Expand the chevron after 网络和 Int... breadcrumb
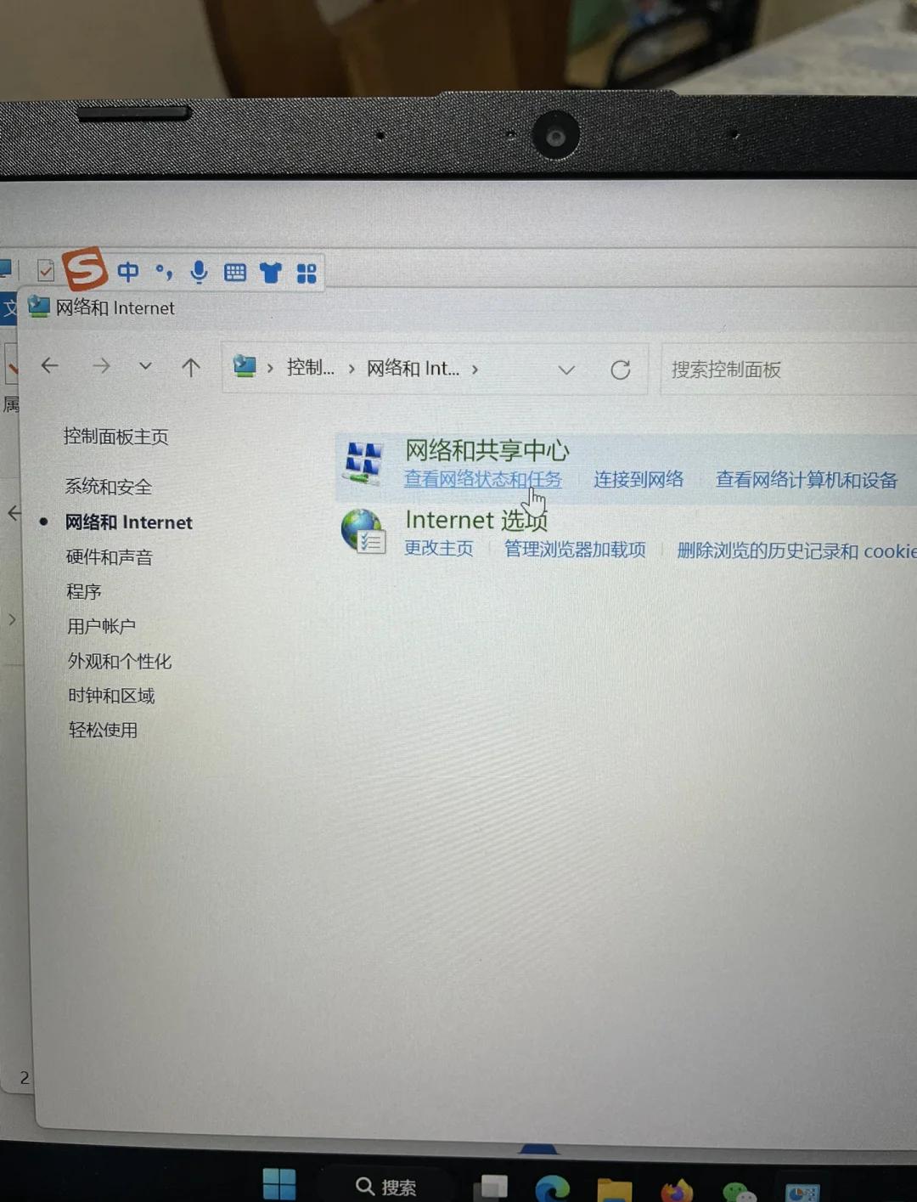This screenshot has height=1202, width=917. click(475, 370)
